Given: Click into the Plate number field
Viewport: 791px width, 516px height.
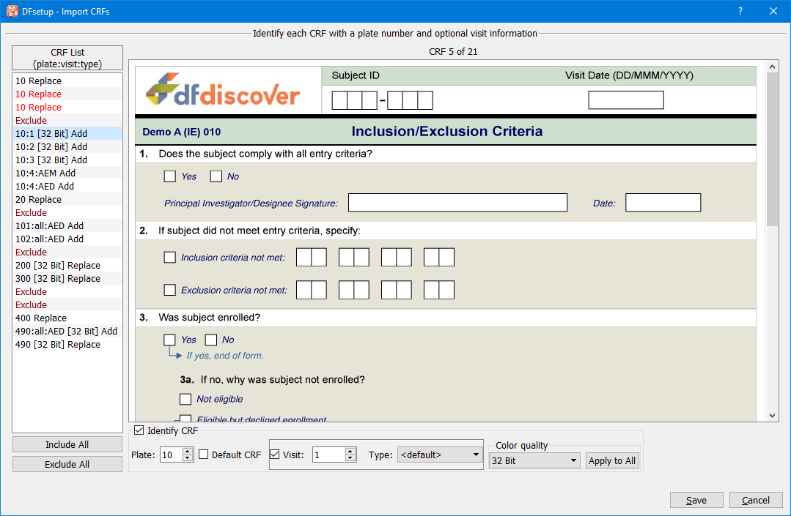Looking at the screenshot, I should coord(169,455).
